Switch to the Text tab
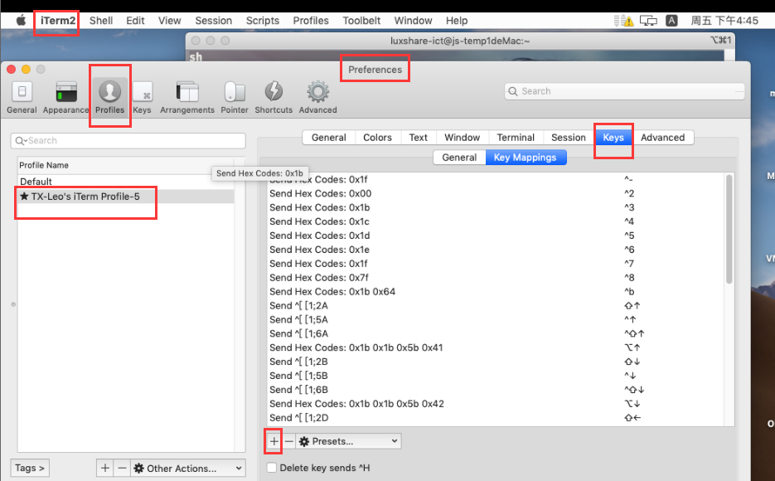775x481 pixels. [418, 138]
